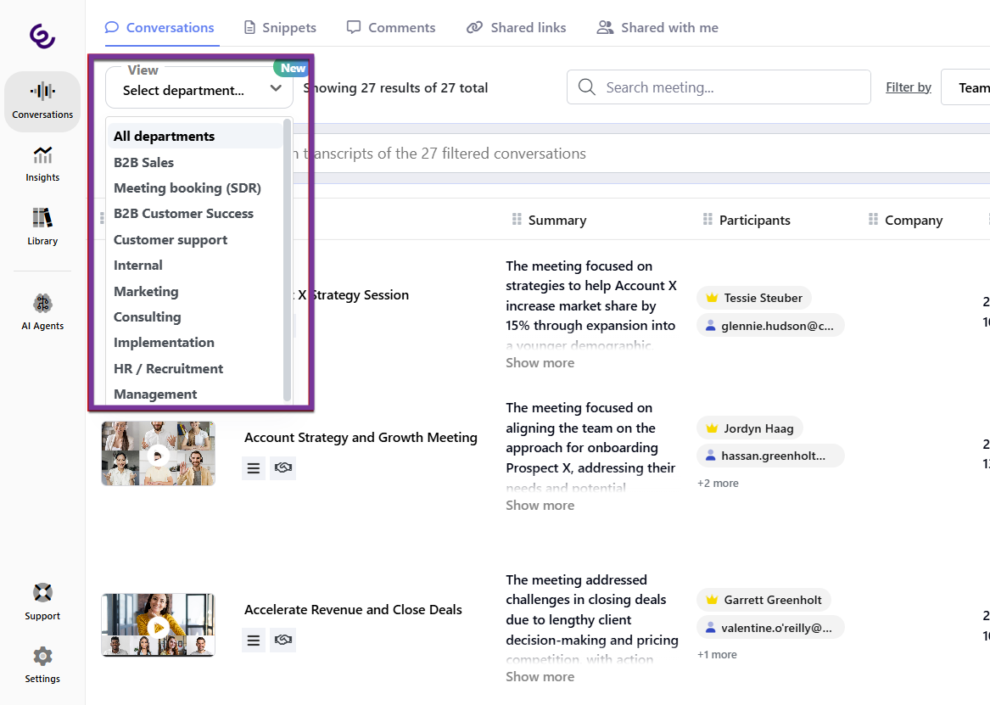
Task: Select Customer support department option
Action: (x=171, y=239)
